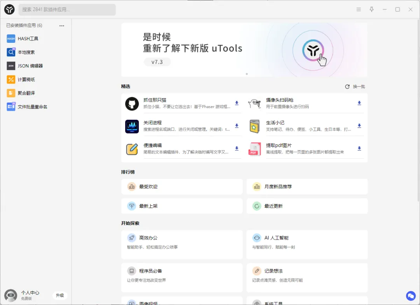
Task: Download the 抓住那只猫 plugin
Action: [x=236, y=103]
